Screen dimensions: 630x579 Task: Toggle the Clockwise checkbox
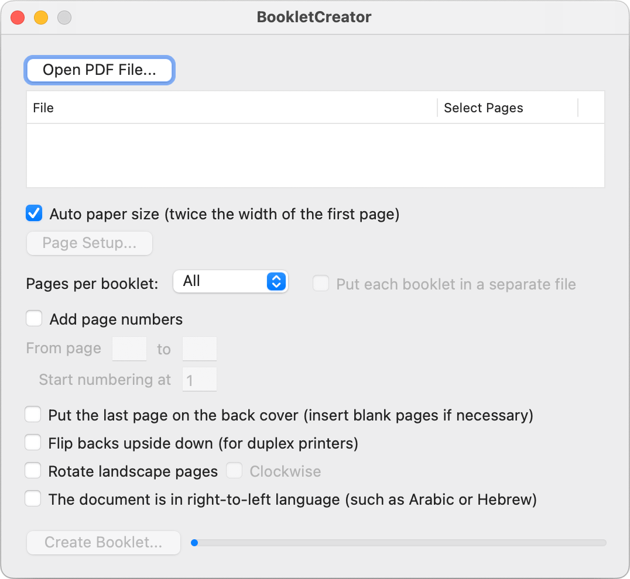(234, 471)
